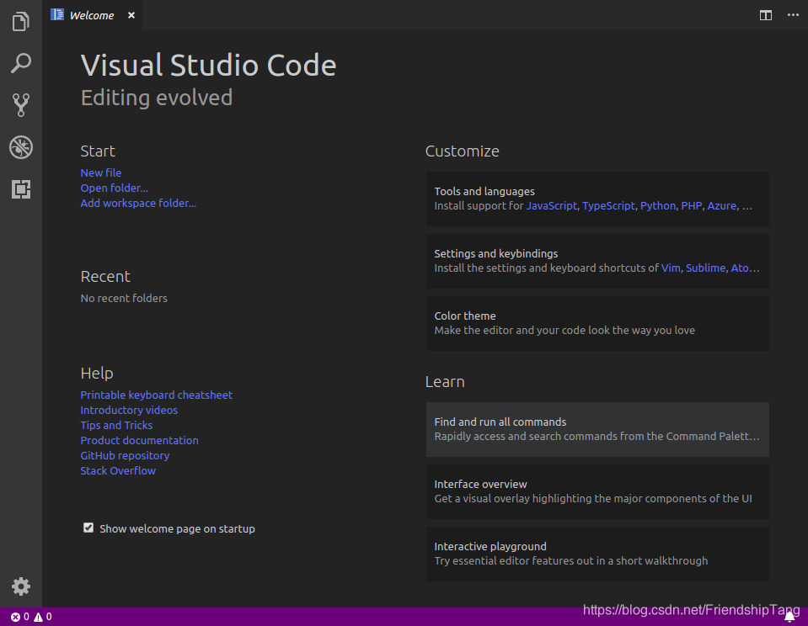The image size is (808, 626).
Task: Click the Color theme card
Action: (597, 323)
